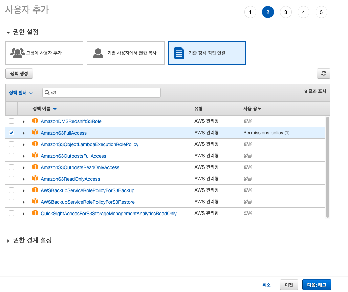The image size is (348, 292).
Task: Go to wizard step 4
Action: pos(303,12)
